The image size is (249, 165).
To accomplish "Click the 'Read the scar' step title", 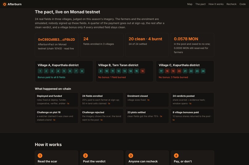I will 47,161.
